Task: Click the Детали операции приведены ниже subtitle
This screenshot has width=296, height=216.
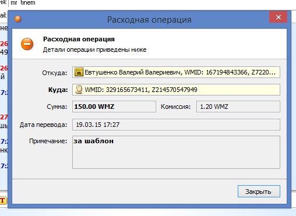Action: point(94,49)
